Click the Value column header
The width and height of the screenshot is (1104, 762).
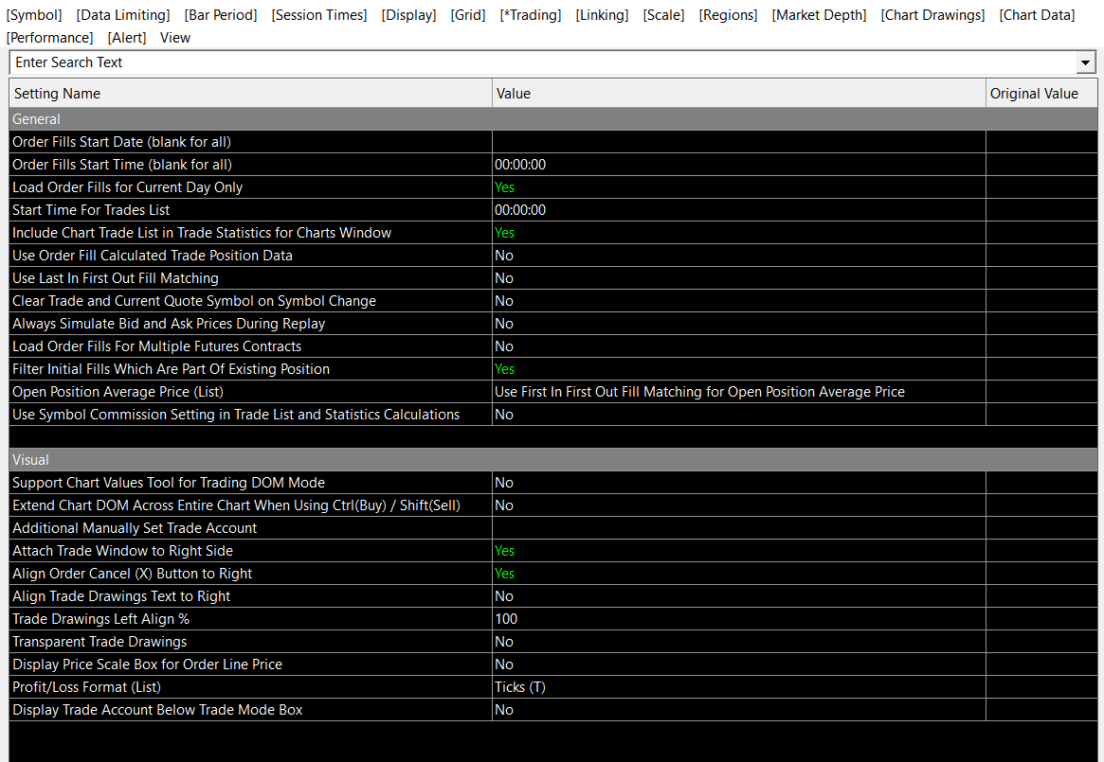pyautogui.click(x=738, y=94)
